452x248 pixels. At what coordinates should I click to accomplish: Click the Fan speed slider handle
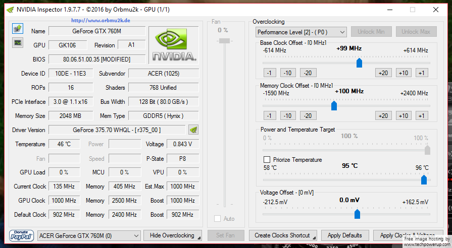225,41
